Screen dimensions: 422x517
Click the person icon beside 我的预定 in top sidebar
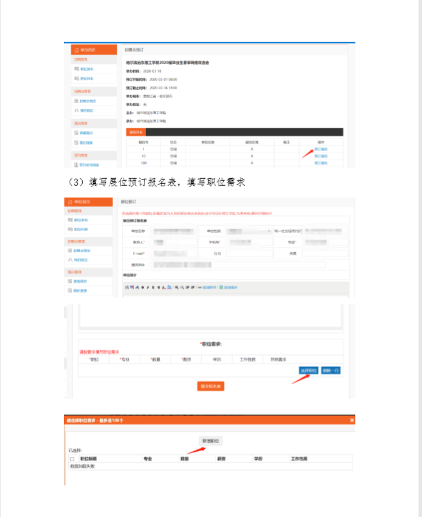[x=76, y=110]
